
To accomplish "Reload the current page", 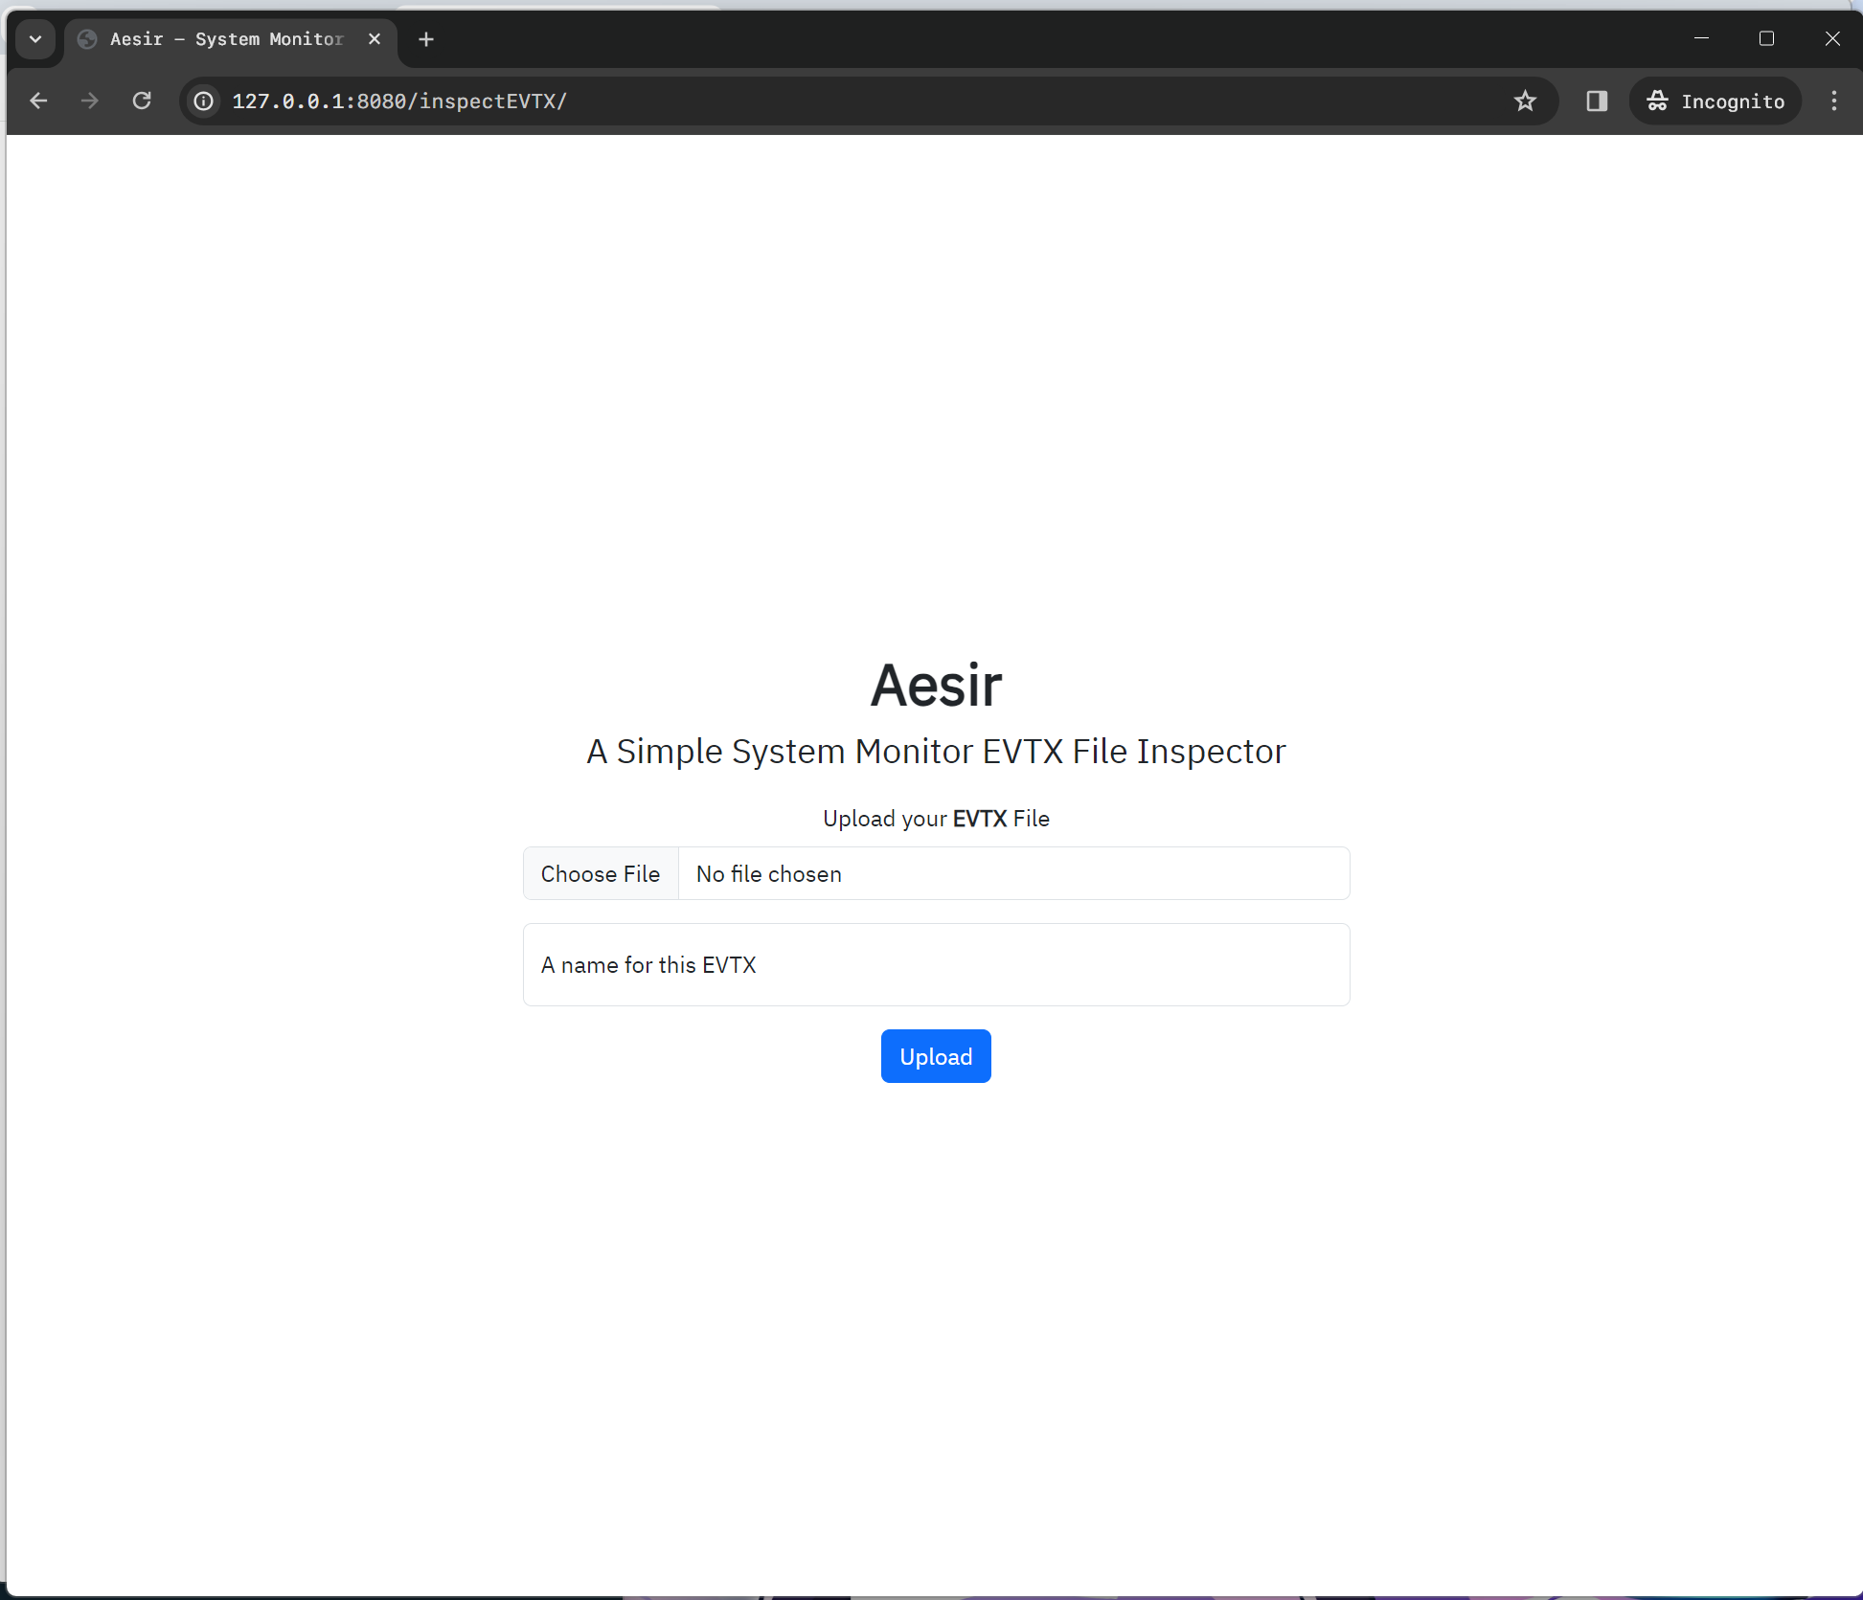I will [x=142, y=101].
